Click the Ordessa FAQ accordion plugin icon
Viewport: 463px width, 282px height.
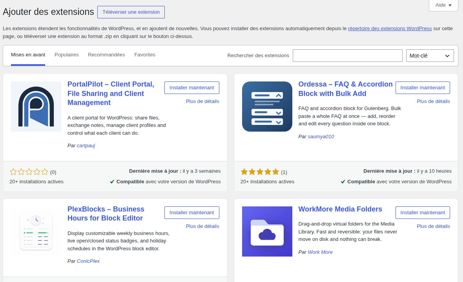coord(267,107)
